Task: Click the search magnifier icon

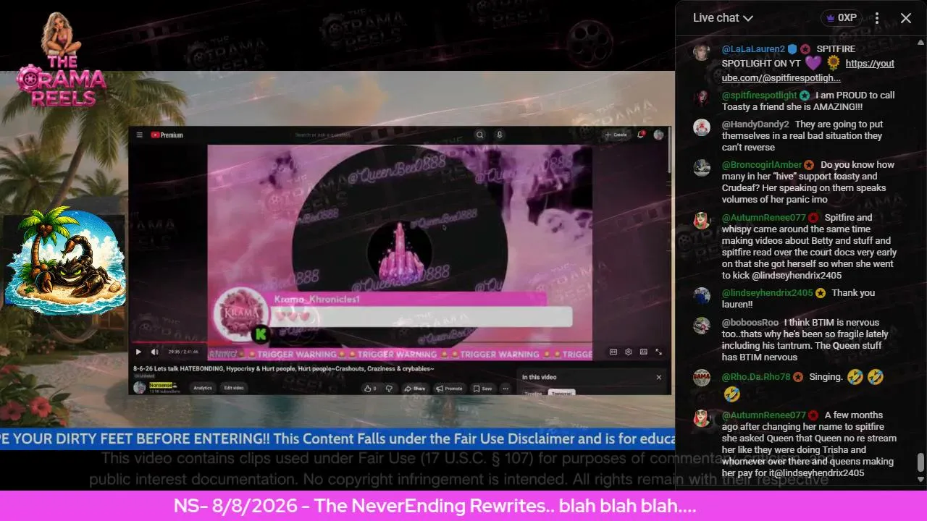Action: click(x=479, y=135)
